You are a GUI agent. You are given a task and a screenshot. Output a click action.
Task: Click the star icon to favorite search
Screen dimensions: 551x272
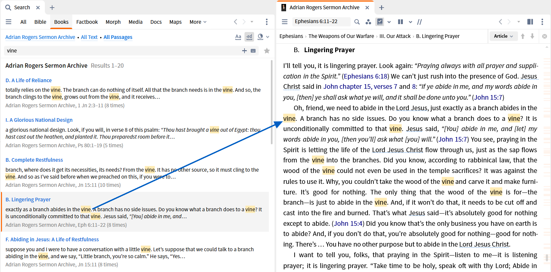click(x=267, y=51)
